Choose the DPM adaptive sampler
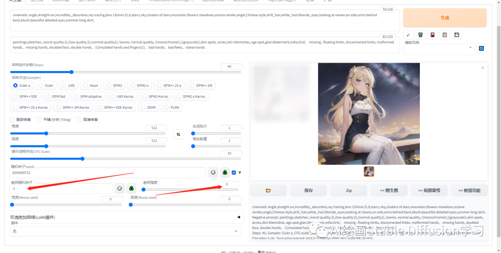The height and width of the screenshot is (253, 501). (x=88, y=96)
